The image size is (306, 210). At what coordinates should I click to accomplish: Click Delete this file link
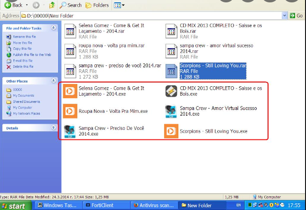tap(23, 66)
